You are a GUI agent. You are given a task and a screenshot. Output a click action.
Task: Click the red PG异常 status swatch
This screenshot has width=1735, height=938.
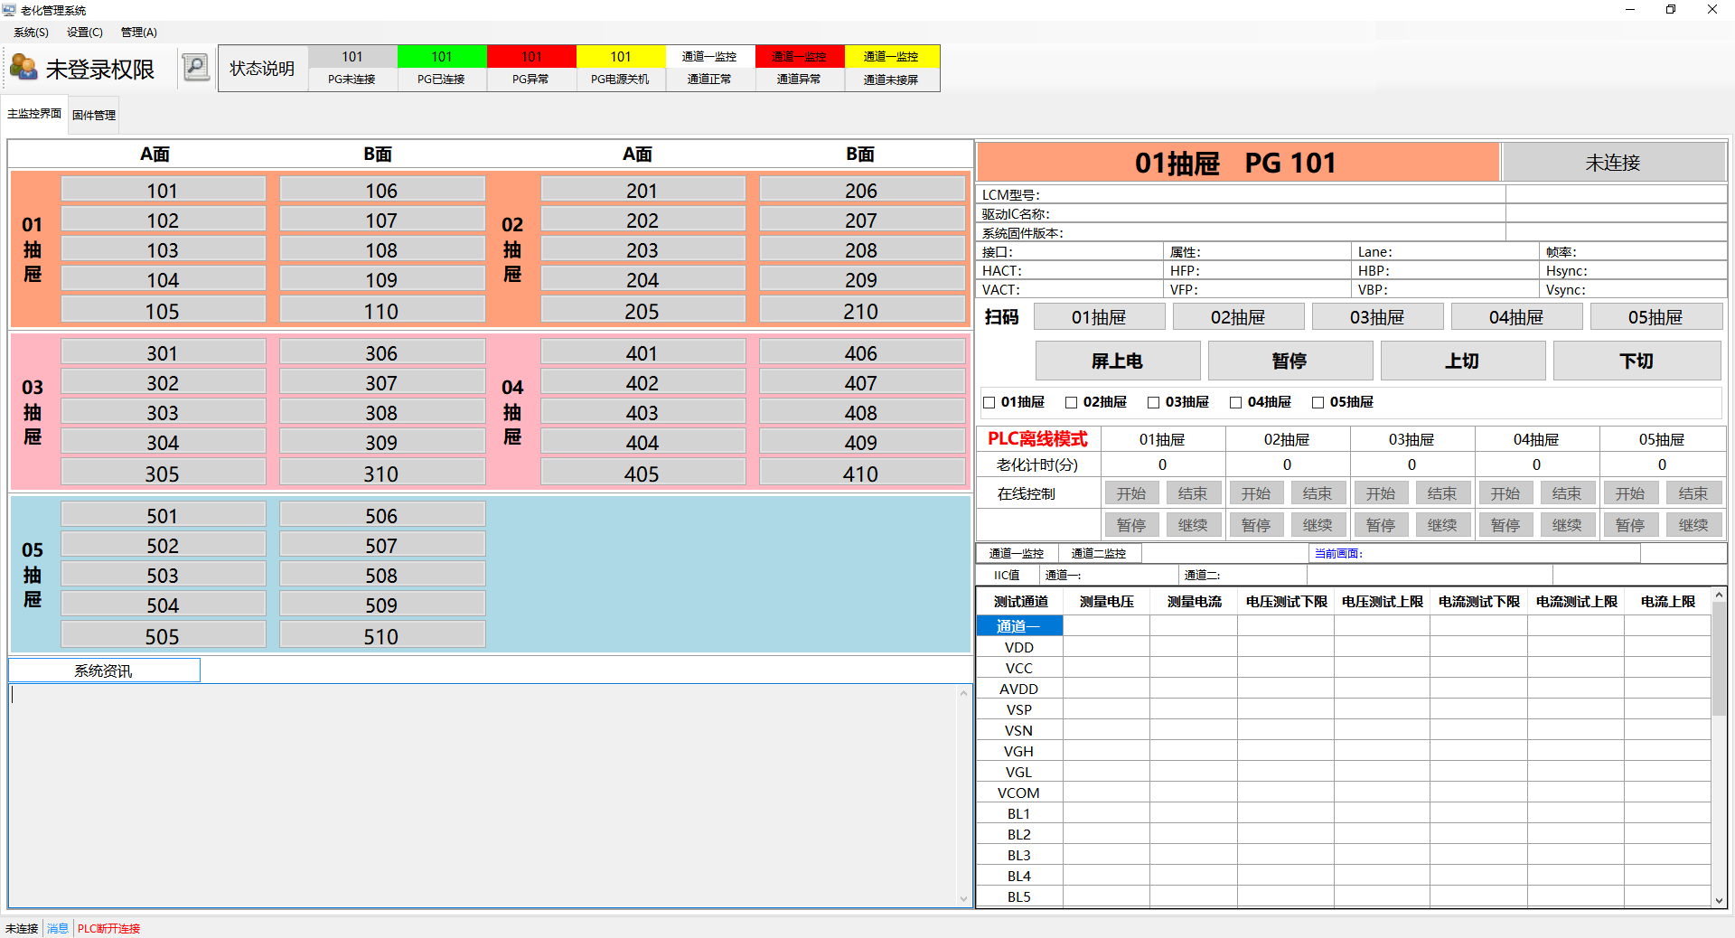[x=530, y=57]
